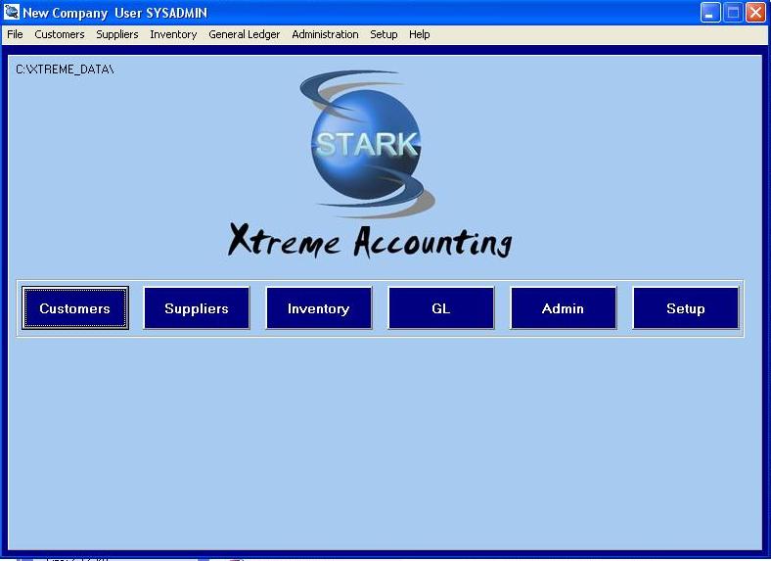Open the Customers menu in menu bar

coord(60,34)
